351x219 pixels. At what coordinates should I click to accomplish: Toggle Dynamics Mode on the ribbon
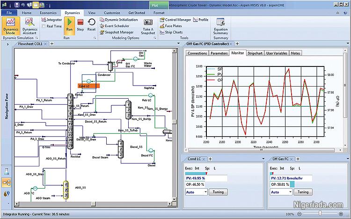click(x=10, y=25)
